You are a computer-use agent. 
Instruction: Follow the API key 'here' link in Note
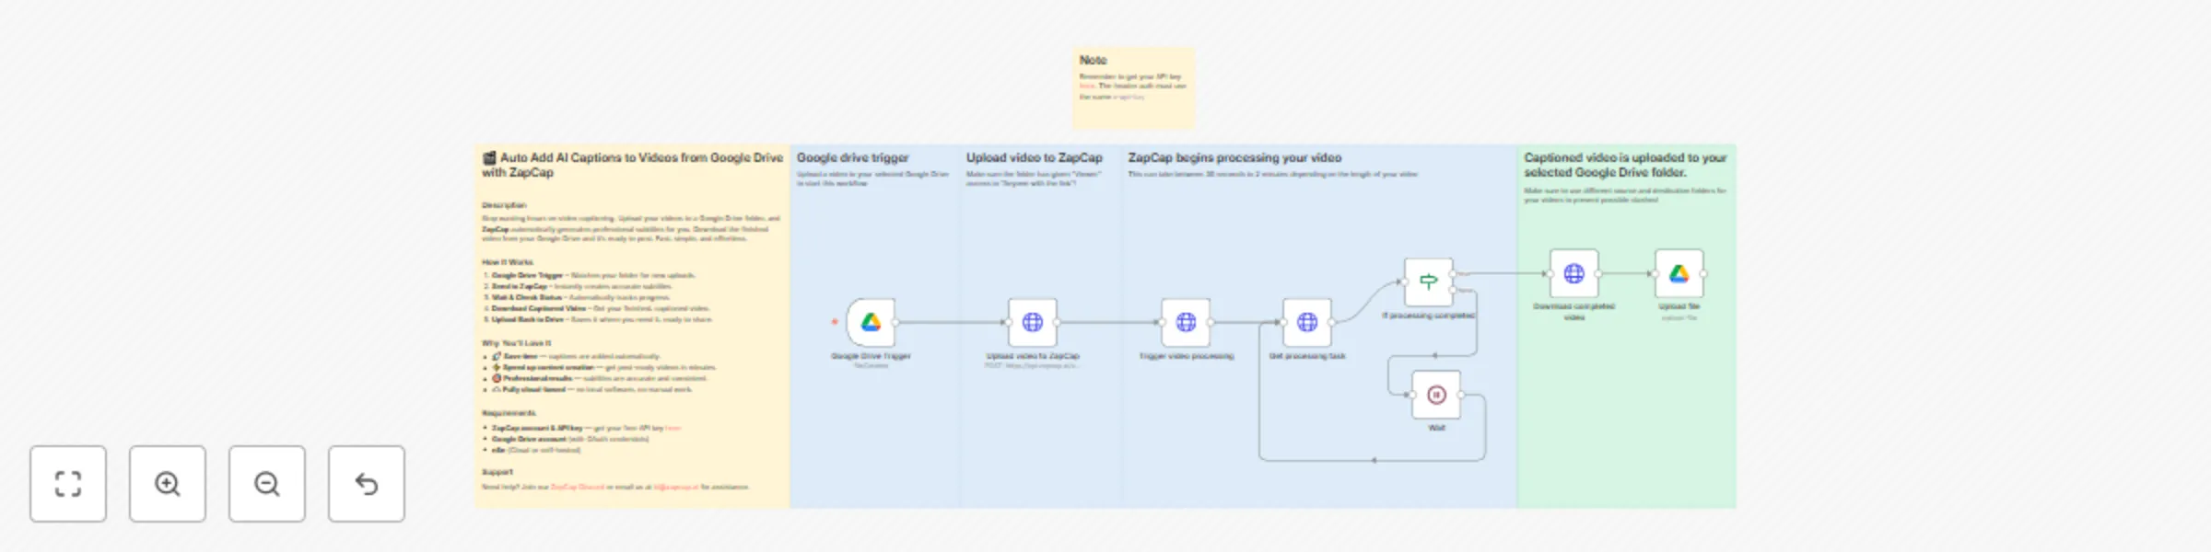(1087, 86)
